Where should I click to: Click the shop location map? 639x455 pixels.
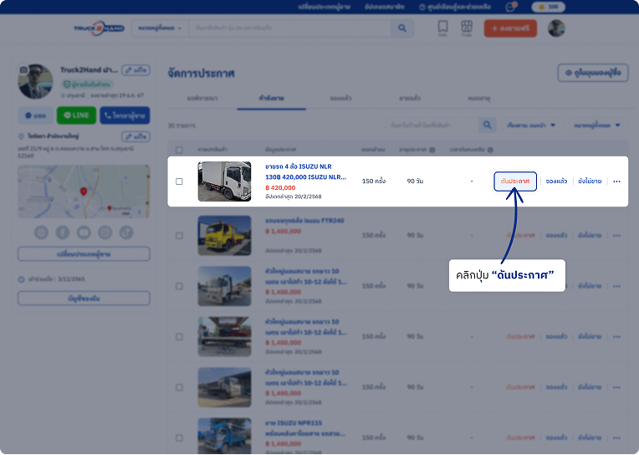point(84,192)
